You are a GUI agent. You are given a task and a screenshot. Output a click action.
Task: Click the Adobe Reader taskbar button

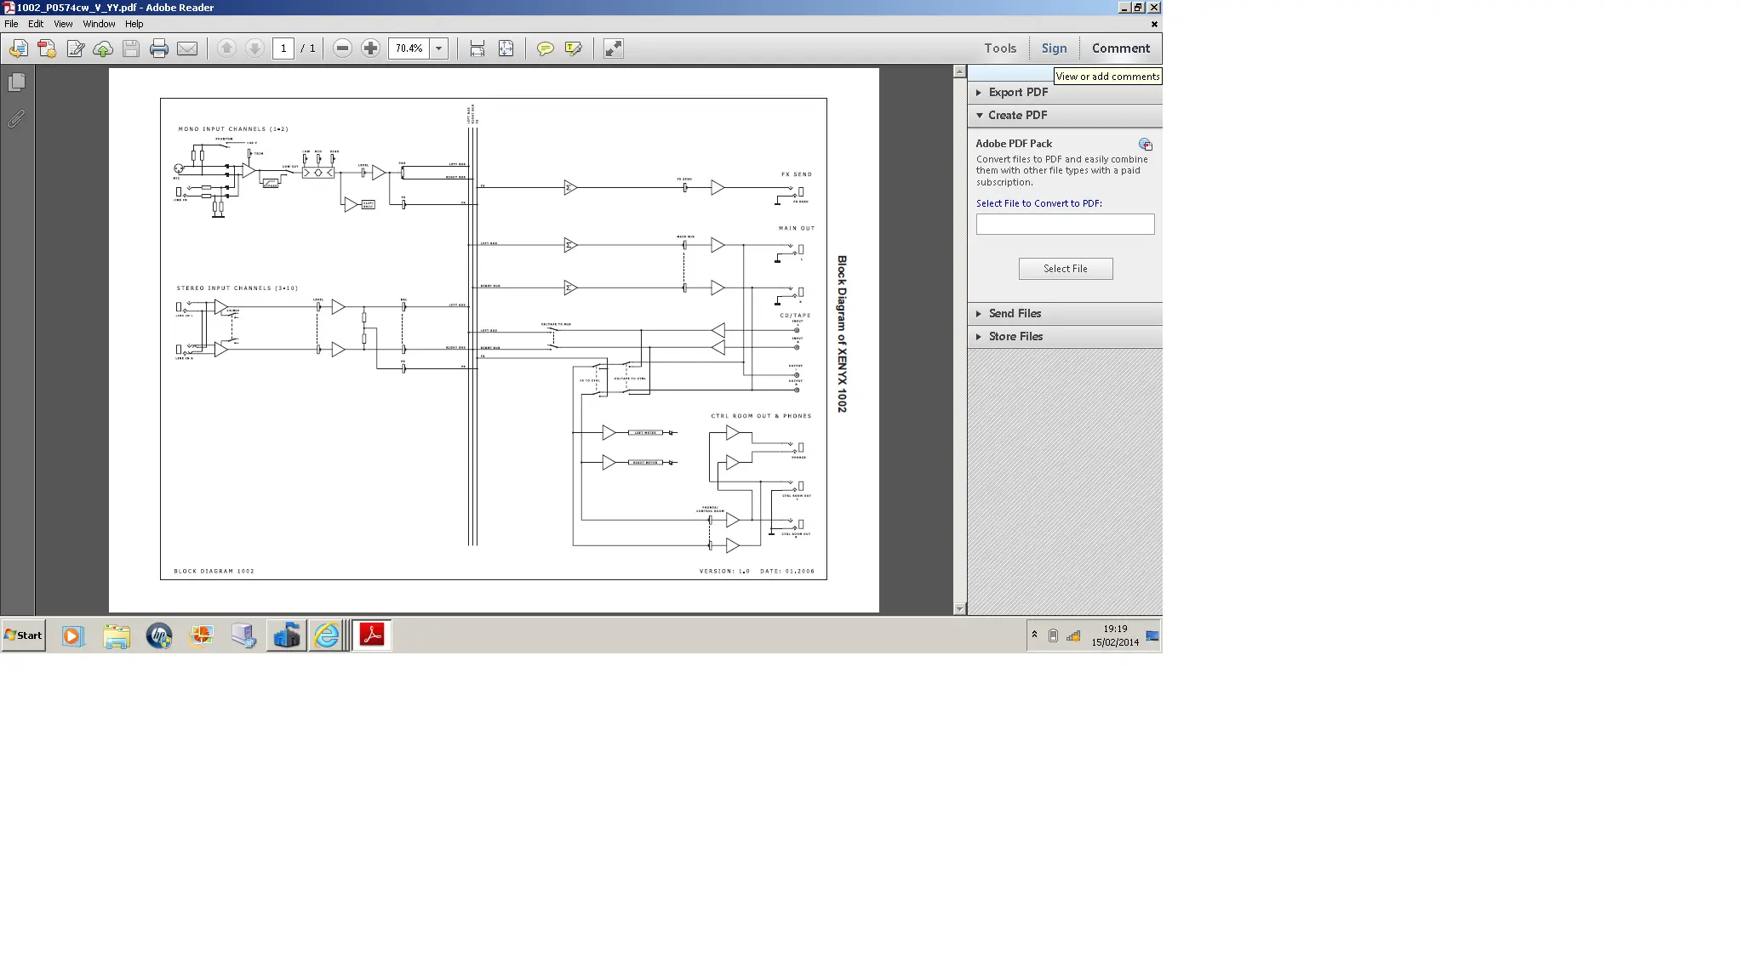point(372,635)
